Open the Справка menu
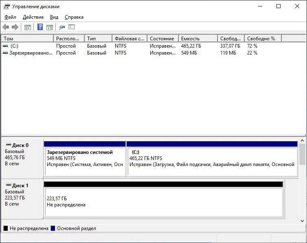 74,17
